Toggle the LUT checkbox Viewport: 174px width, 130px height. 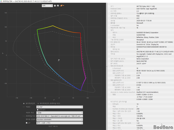point(26,123)
